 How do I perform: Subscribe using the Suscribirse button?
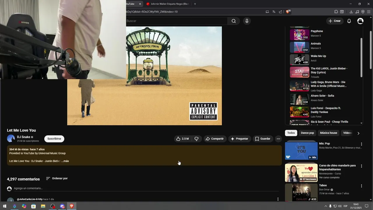pos(54,139)
